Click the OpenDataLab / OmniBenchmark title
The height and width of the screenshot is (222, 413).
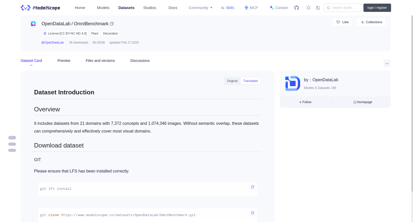point(75,24)
